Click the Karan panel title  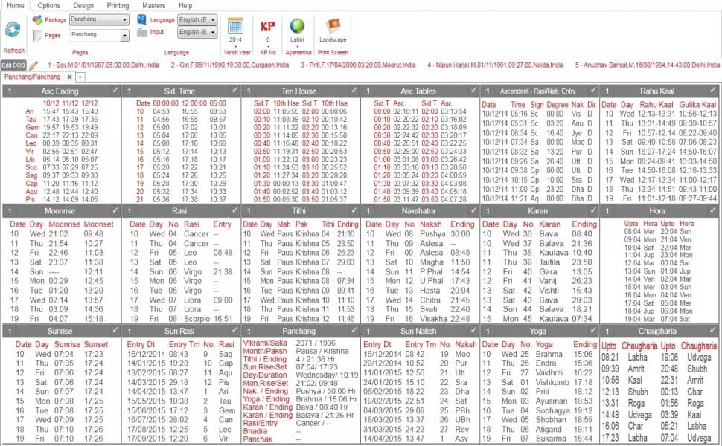coord(538,210)
